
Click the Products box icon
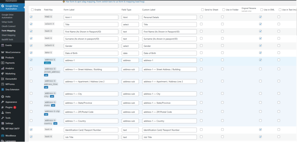[3, 57]
